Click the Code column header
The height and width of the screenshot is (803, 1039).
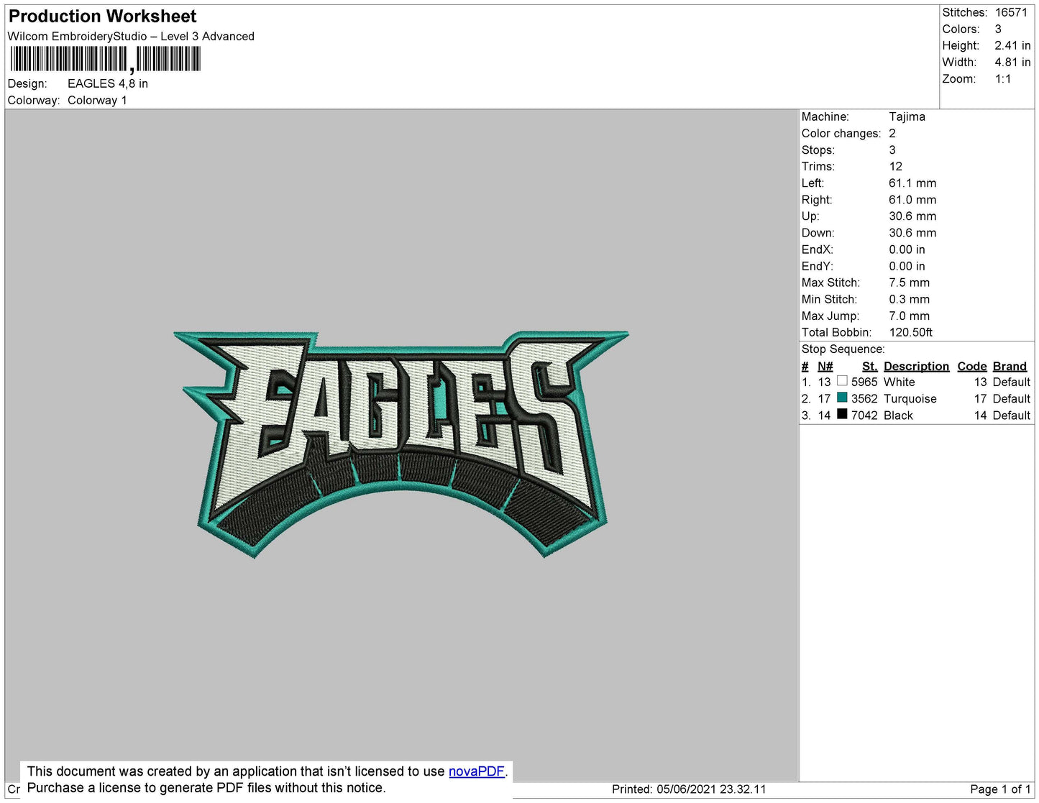click(972, 366)
